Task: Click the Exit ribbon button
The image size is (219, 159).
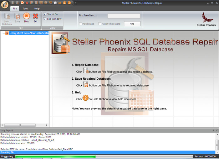Action: [x=35, y=18]
